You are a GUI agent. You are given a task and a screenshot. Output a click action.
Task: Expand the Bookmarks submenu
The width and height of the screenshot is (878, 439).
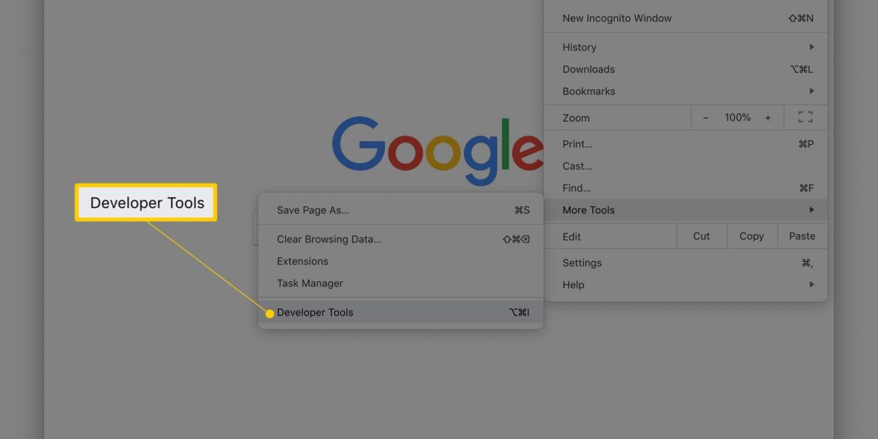pos(685,92)
